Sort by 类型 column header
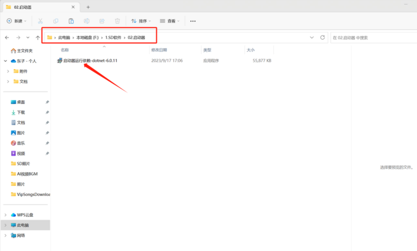Screen dimensions: 417x251 [x=207, y=50]
